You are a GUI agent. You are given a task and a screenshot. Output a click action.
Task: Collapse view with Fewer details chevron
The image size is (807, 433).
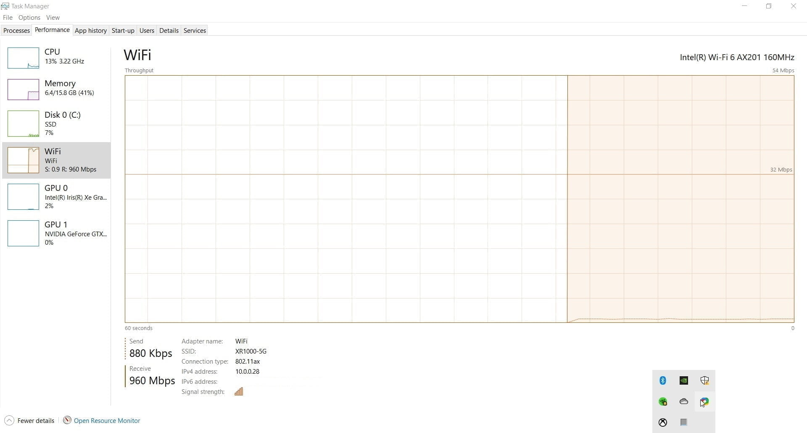(x=9, y=420)
